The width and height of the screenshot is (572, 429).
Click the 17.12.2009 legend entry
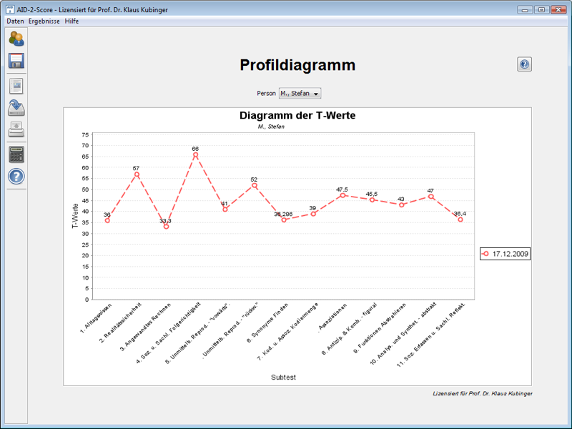pos(506,254)
